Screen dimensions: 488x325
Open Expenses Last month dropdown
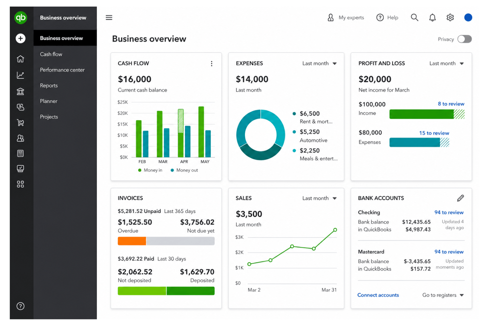click(x=320, y=63)
